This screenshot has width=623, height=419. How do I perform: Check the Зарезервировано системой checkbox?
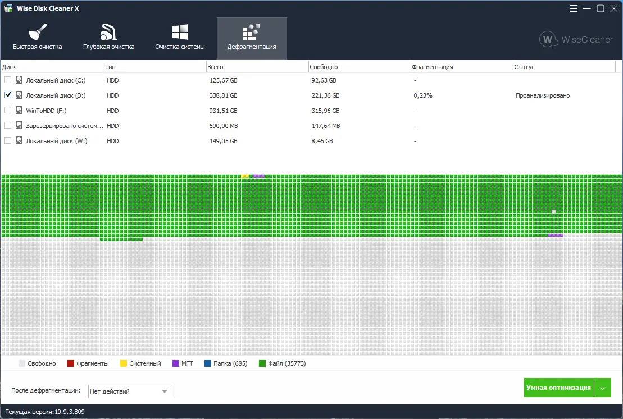point(8,125)
